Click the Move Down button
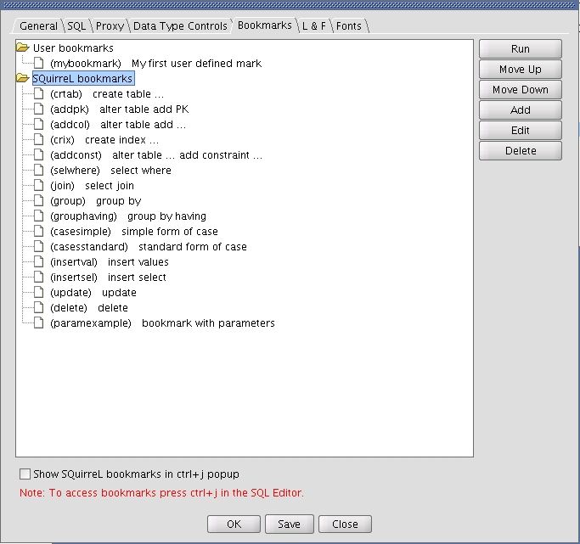Image resolution: width=580 pixels, height=544 pixels. coord(520,90)
